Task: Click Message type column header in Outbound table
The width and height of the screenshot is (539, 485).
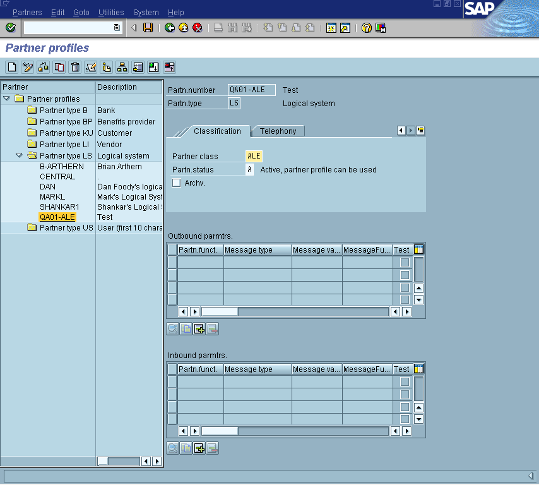Action: (x=258, y=249)
